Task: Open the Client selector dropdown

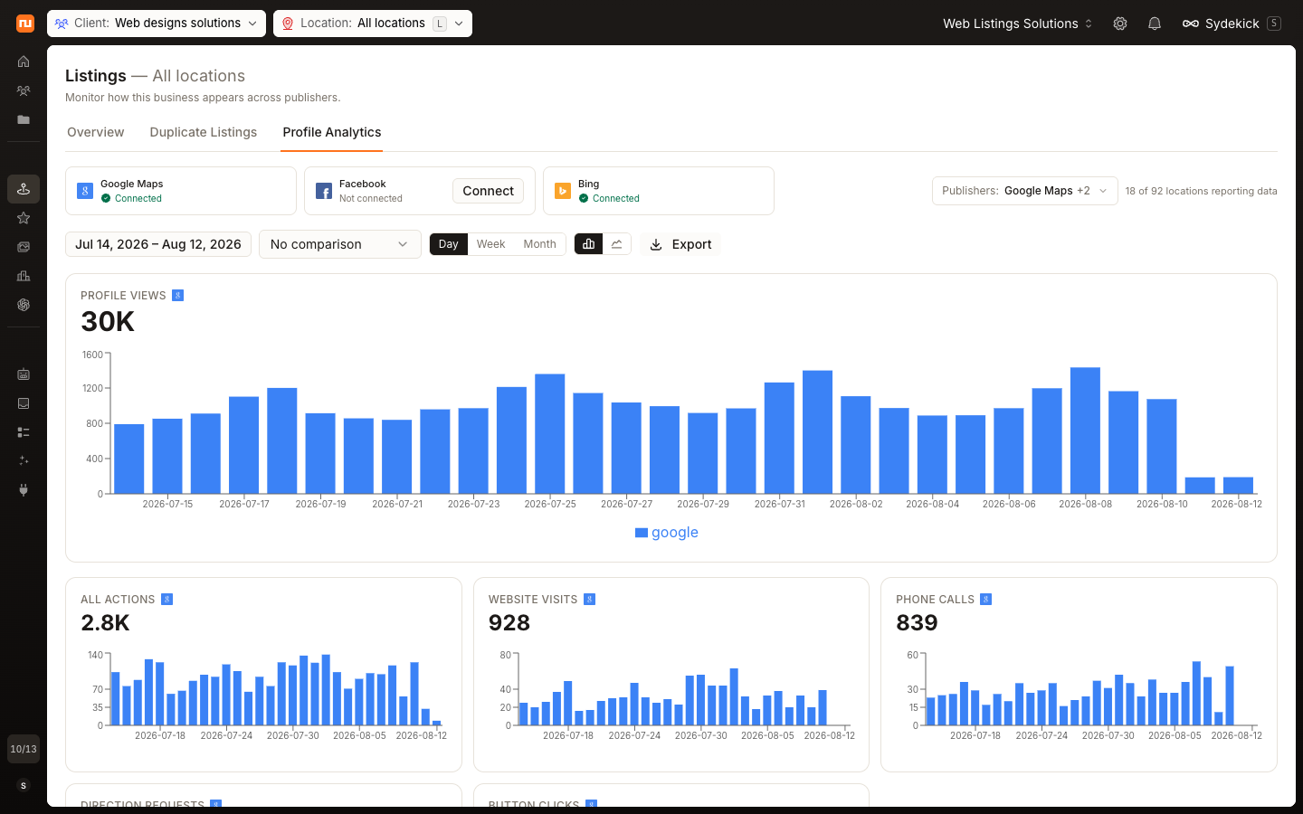Action: tap(157, 24)
